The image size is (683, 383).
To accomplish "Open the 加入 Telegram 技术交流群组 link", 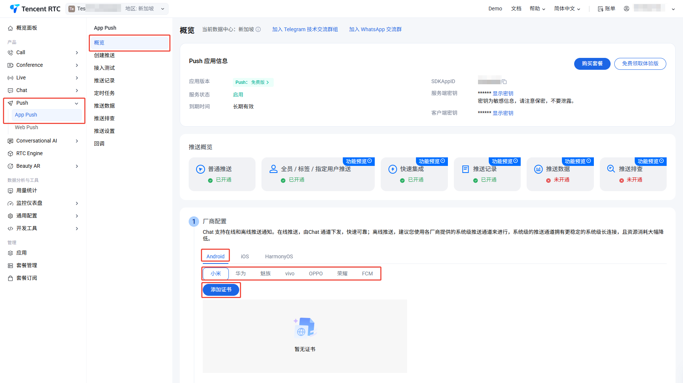I will (305, 29).
